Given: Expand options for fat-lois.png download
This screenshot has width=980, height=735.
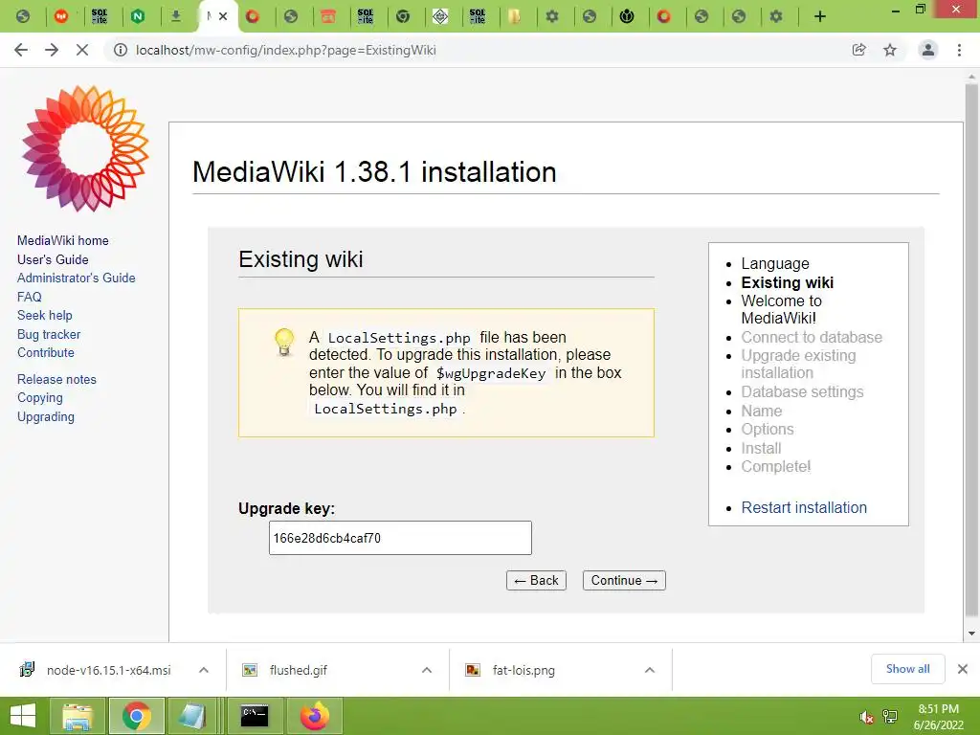Looking at the screenshot, I should point(650,670).
